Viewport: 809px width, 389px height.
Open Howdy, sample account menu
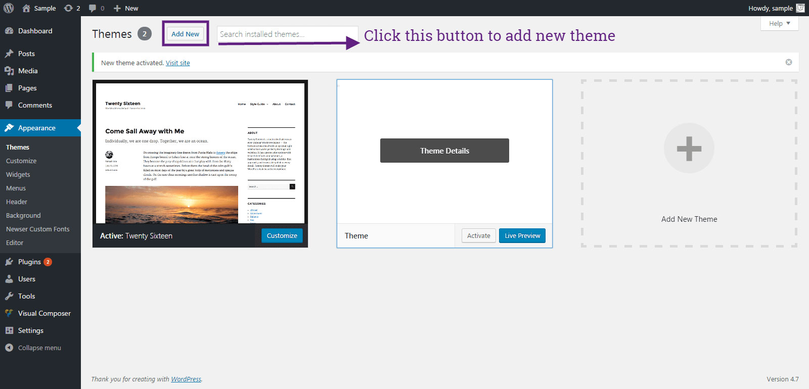click(770, 8)
